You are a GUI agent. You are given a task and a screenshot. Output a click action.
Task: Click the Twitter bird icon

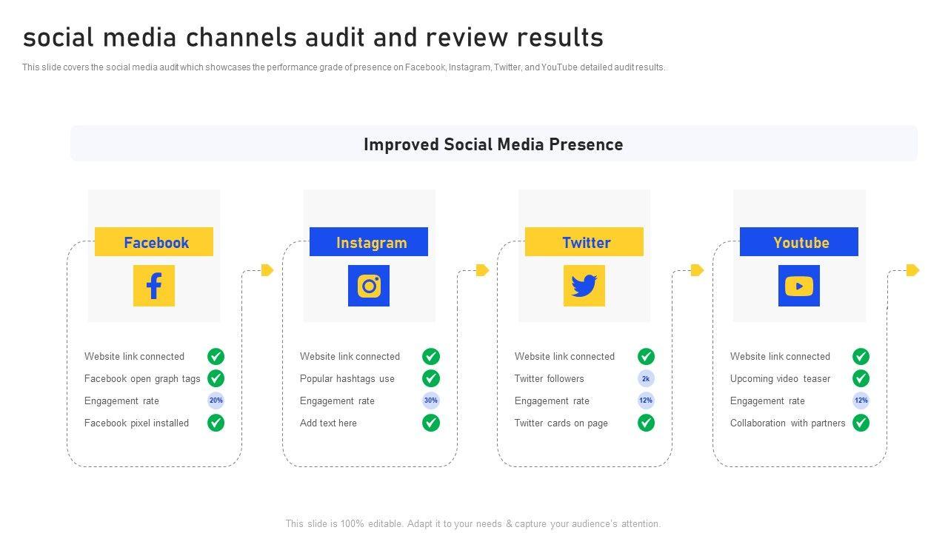click(x=584, y=286)
